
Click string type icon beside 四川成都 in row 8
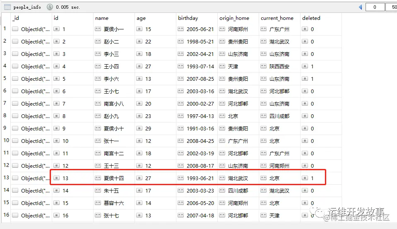(x=264, y=116)
